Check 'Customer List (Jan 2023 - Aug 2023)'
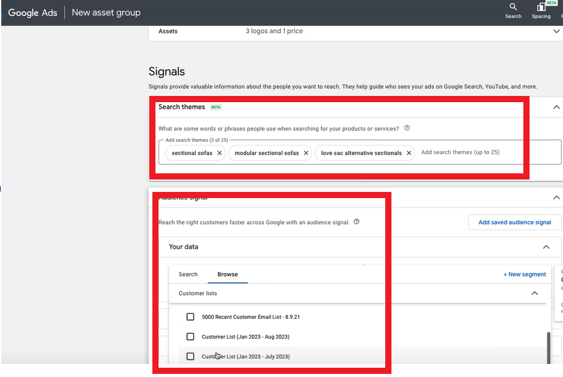 tap(190, 337)
